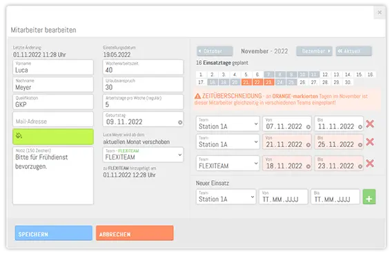392x254 pixels.
Task: Select day 17 in November calendar
Action: point(201,82)
